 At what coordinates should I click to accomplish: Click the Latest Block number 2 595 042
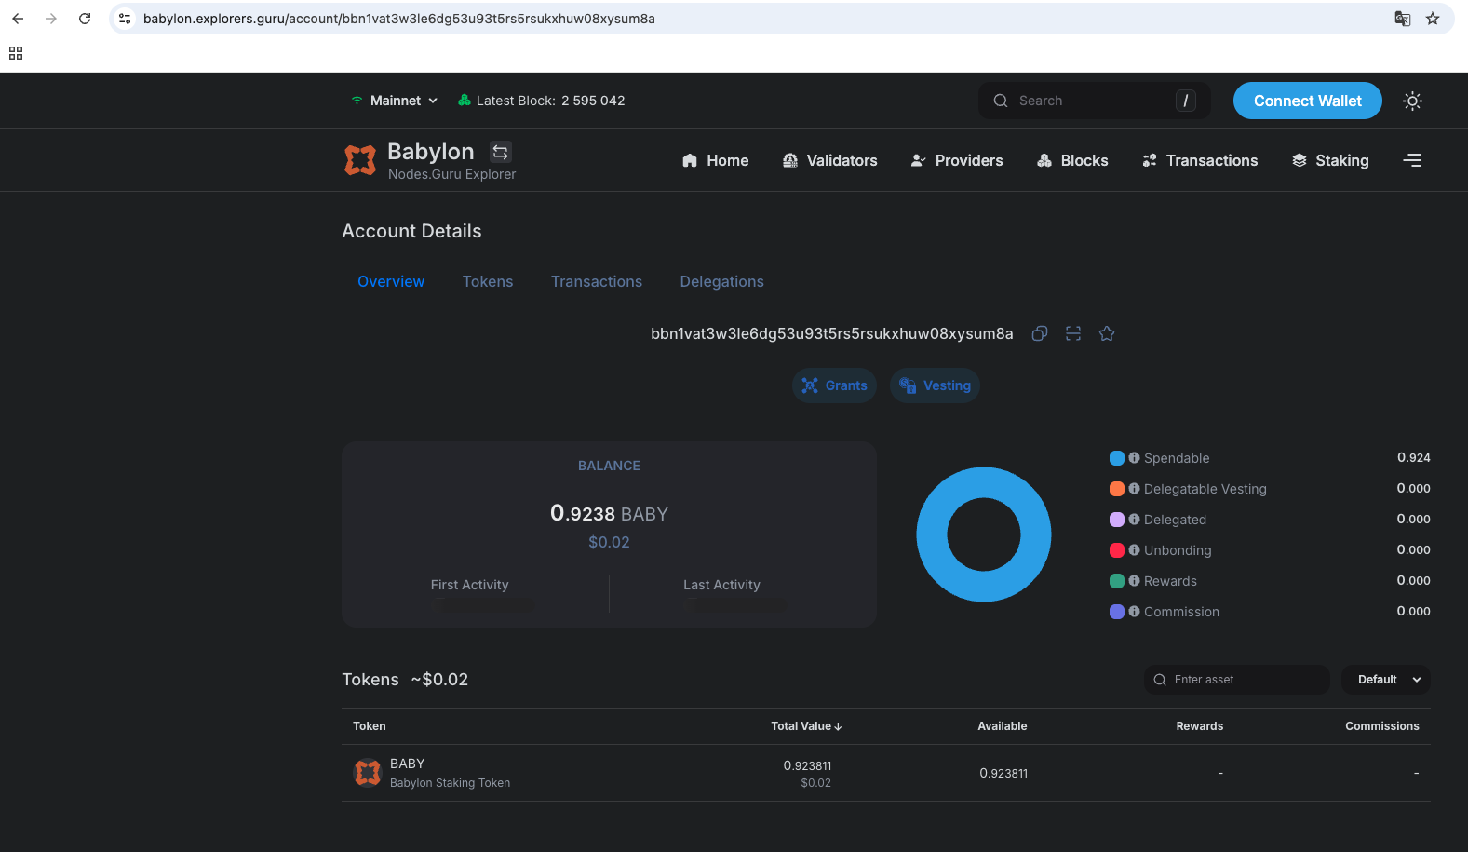click(x=593, y=101)
